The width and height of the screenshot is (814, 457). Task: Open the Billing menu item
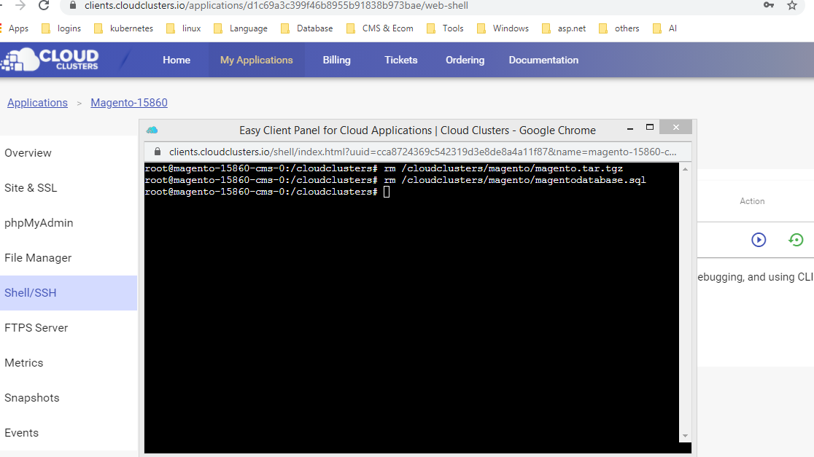336,60
